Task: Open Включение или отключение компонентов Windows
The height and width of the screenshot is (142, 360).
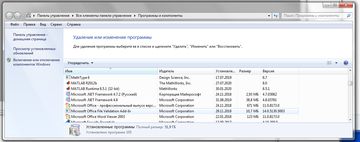Action: [36, 62]
